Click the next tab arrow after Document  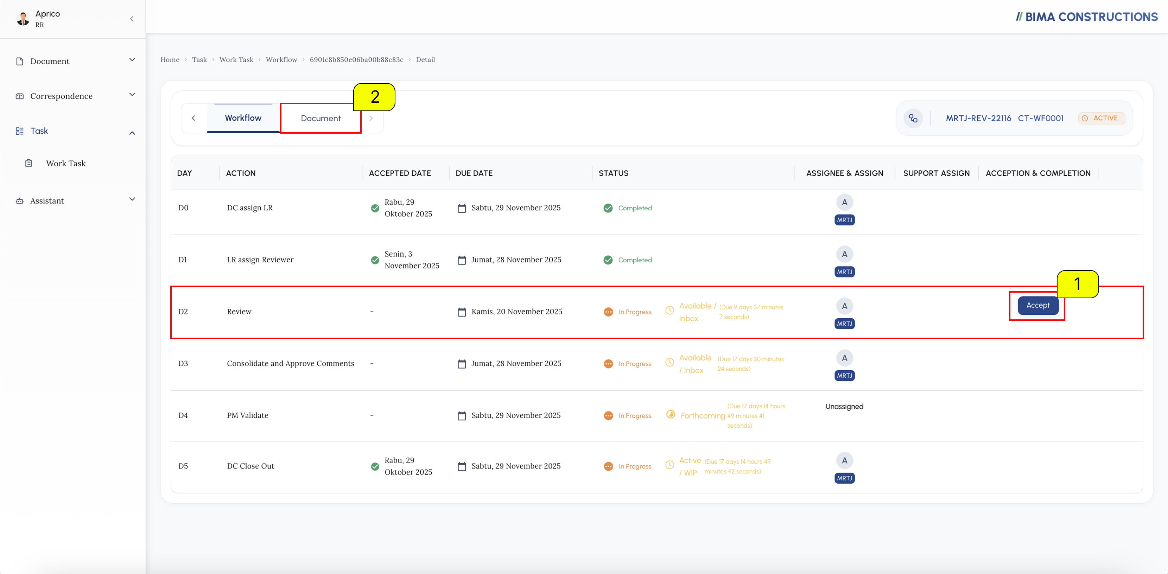point(372,118)
